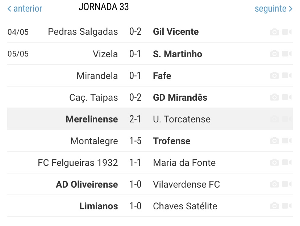Select AD Oliveirense team name

tap(87, 184)
